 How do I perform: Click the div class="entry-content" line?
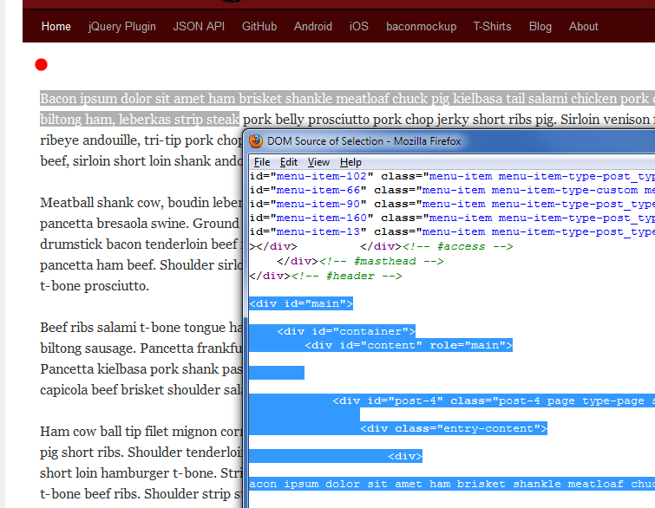(x=453, y=428)
